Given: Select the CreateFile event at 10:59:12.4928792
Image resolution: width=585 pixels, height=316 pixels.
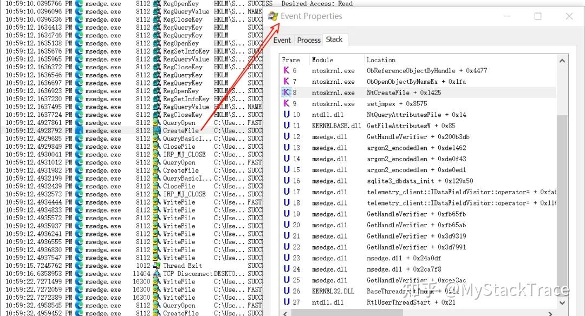Looking at the screenshot, I should point(133,130).
